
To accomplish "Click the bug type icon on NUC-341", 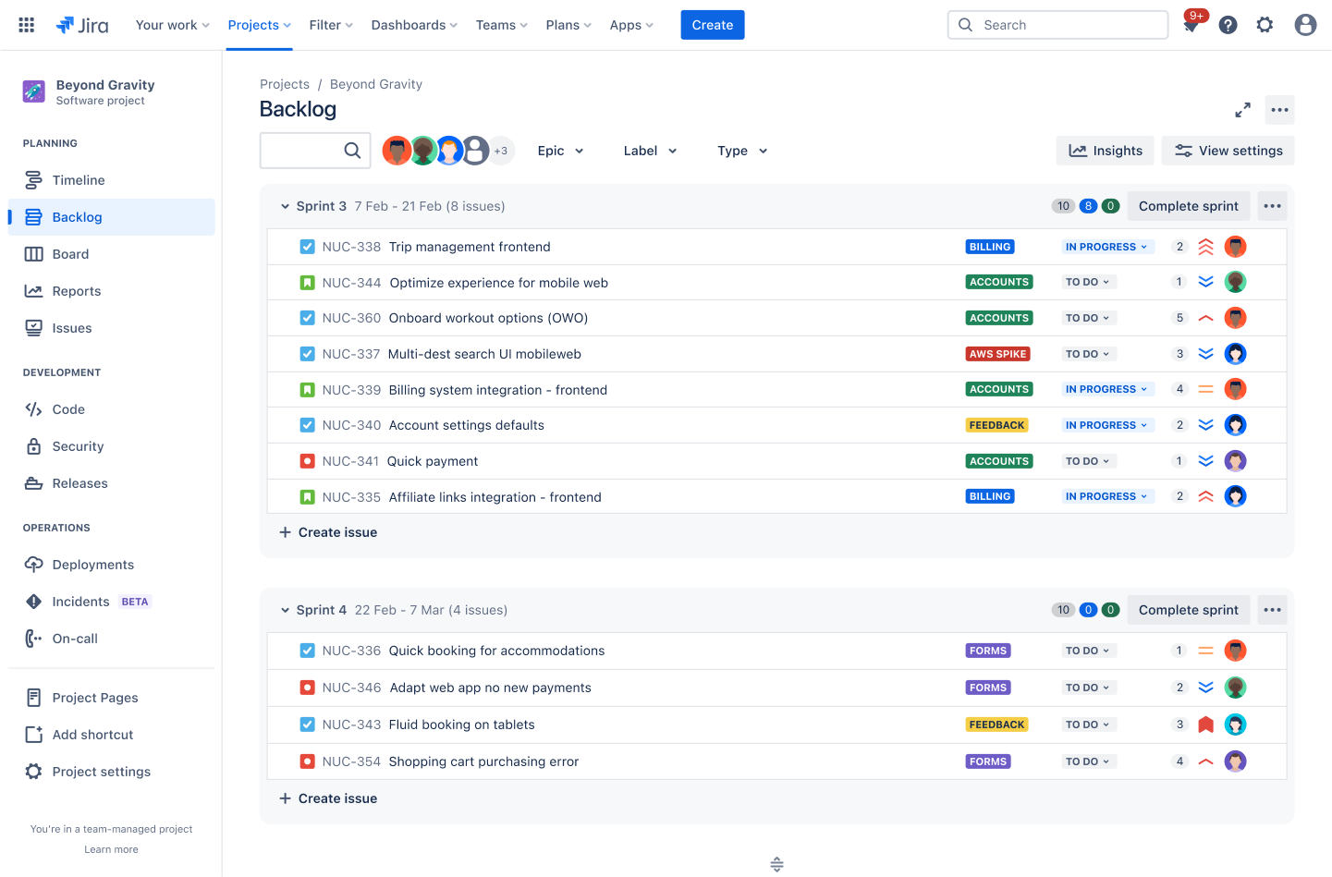I will click(x=307, y=460).
